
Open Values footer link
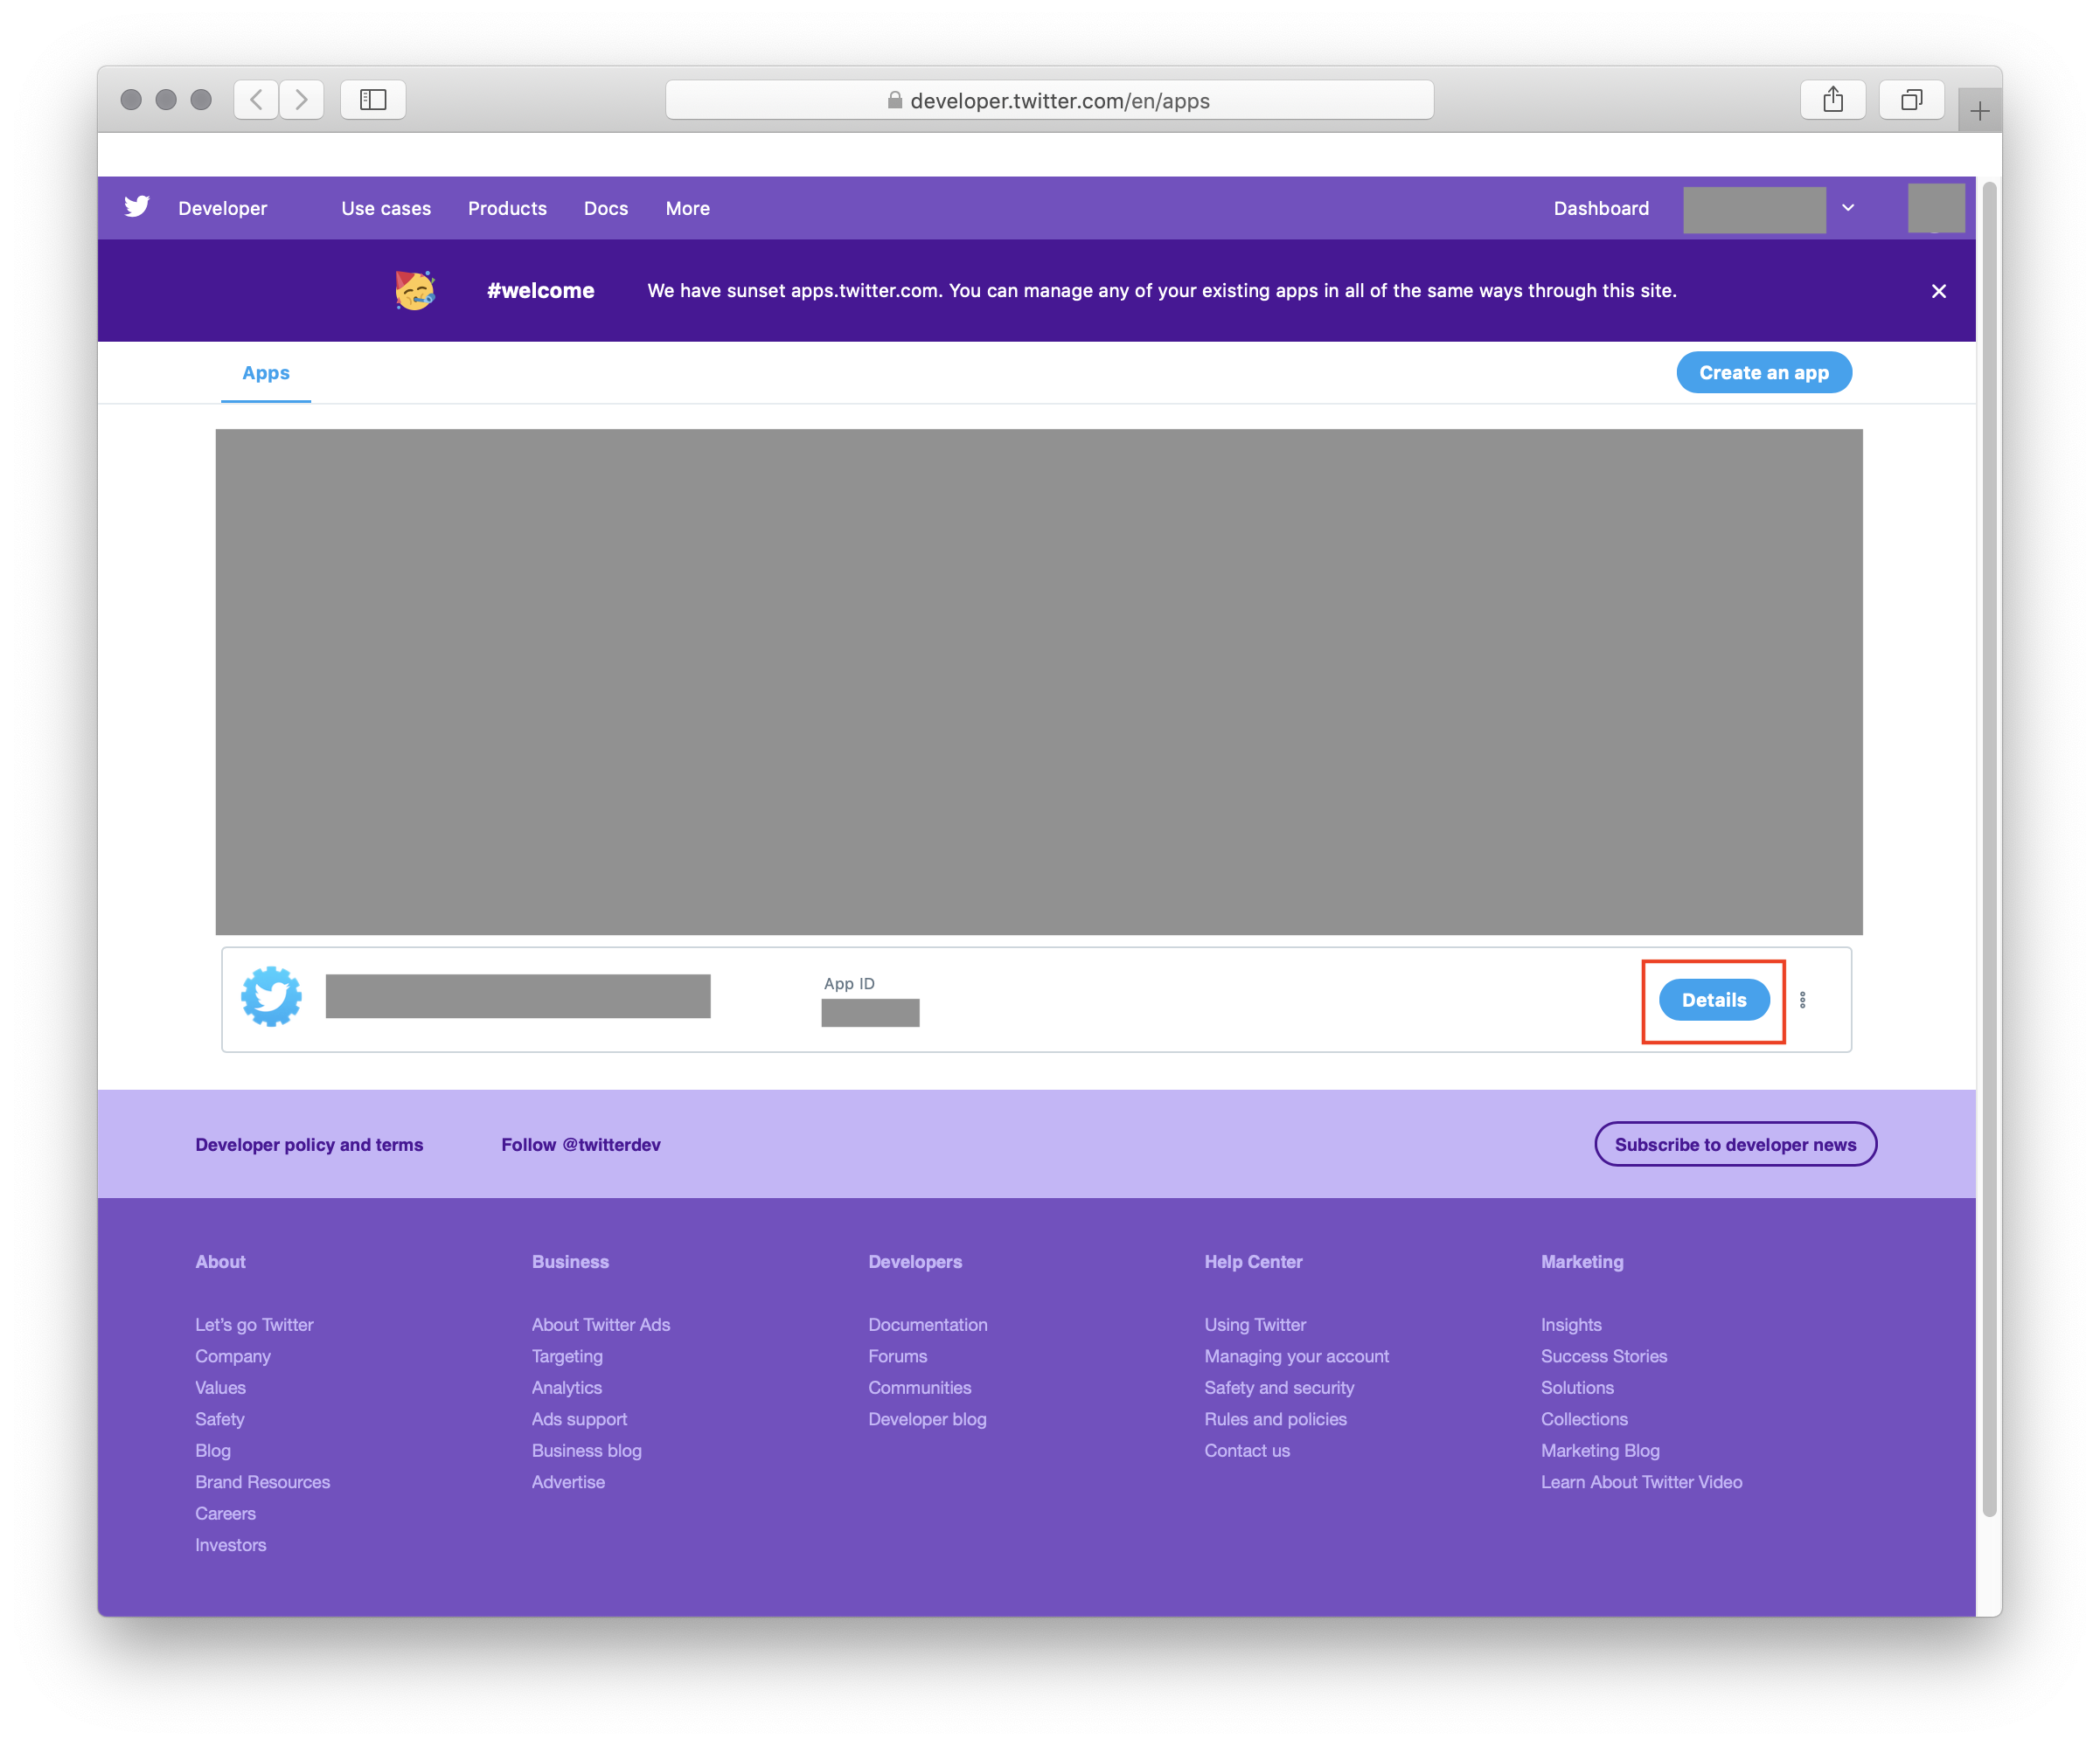coord(220,1387)
